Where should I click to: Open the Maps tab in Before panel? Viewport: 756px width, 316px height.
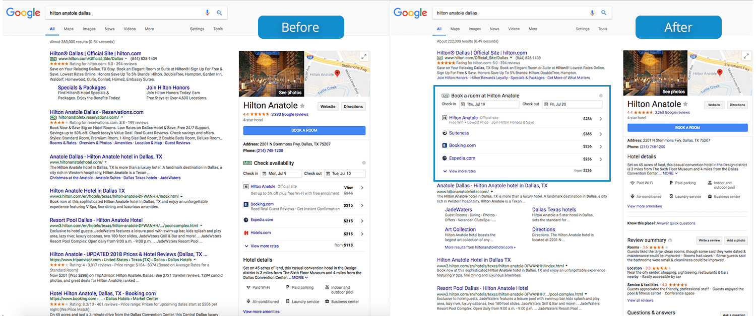(x=69, y=29)
